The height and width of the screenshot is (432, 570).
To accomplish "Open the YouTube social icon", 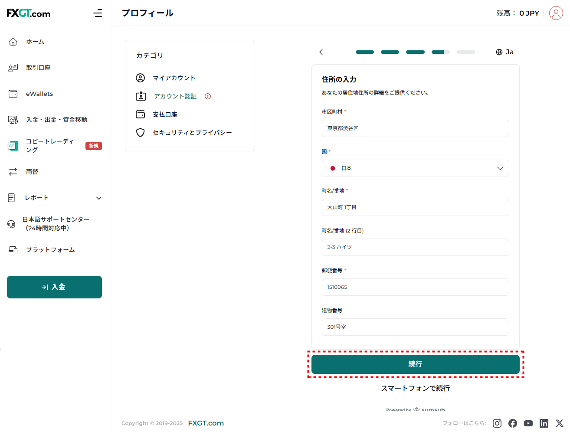I will (528, 423).
